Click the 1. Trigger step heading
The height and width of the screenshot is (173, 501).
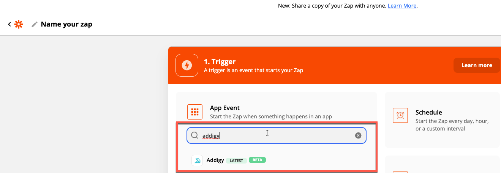[x=220, y=61]
